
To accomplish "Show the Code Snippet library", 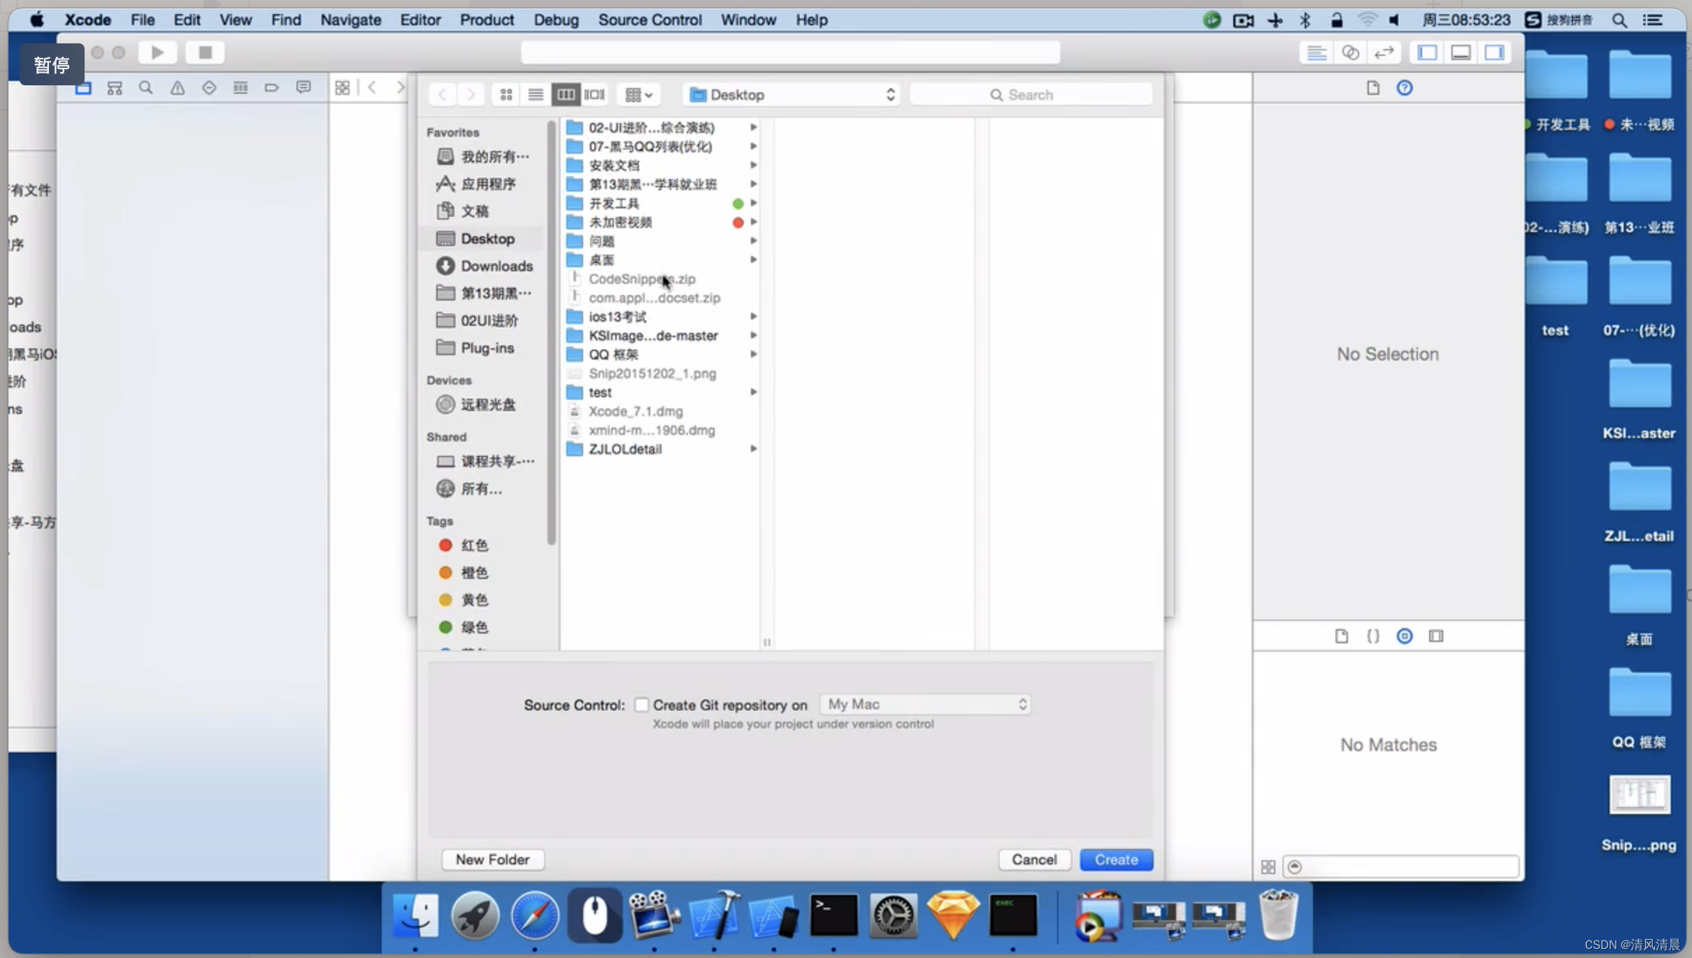I will click(x=1373, y=636).
